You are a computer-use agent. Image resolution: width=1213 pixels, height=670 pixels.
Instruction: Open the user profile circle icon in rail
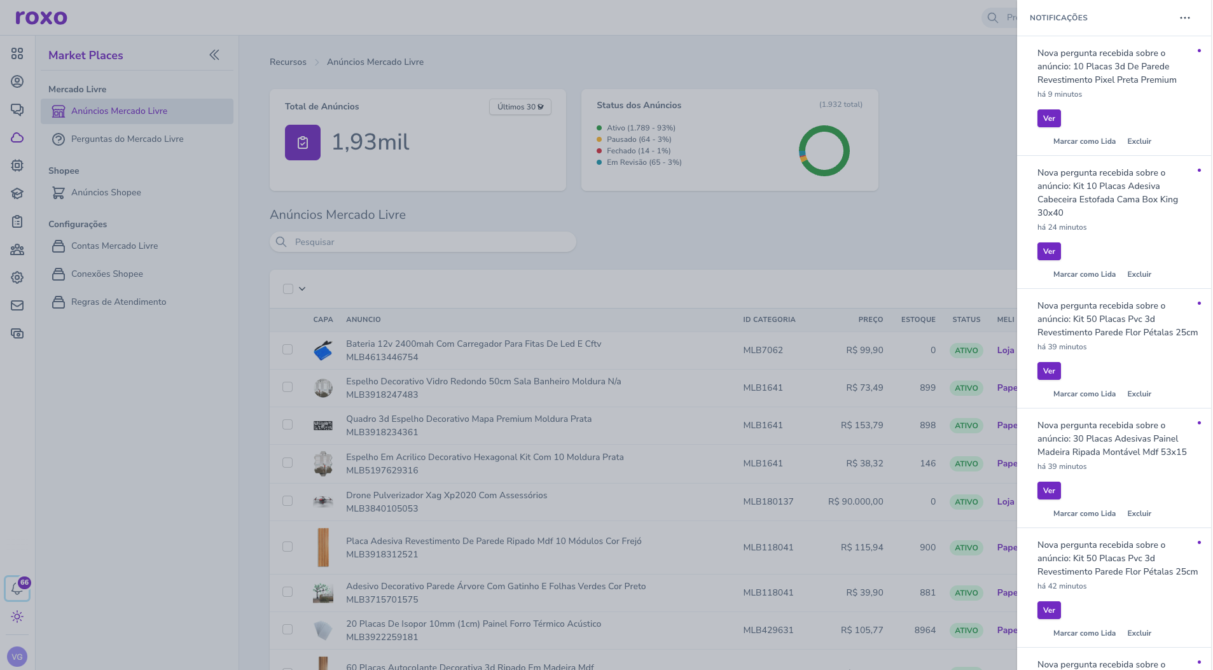pos(17,81)
